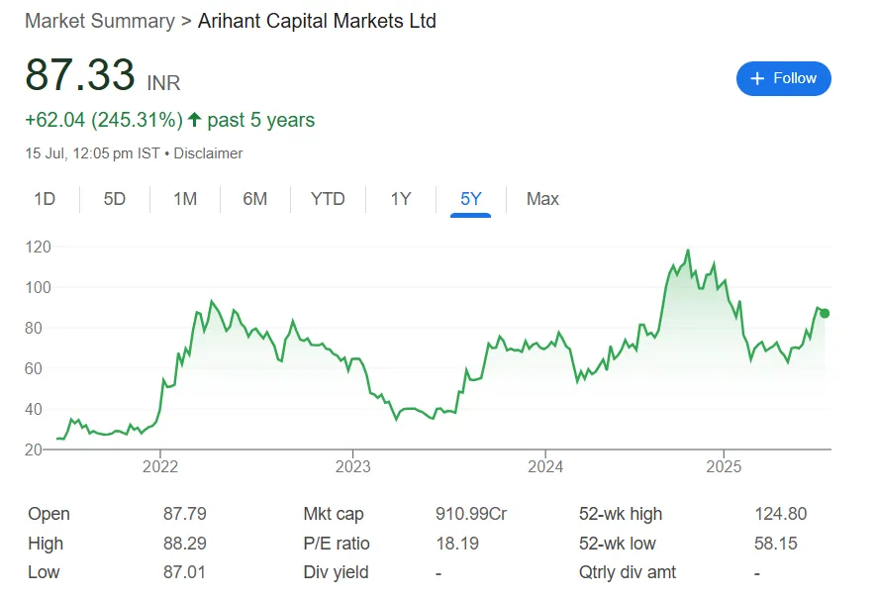
Task: Choose the YTD range tab
Action: click(x=328, y=199)
